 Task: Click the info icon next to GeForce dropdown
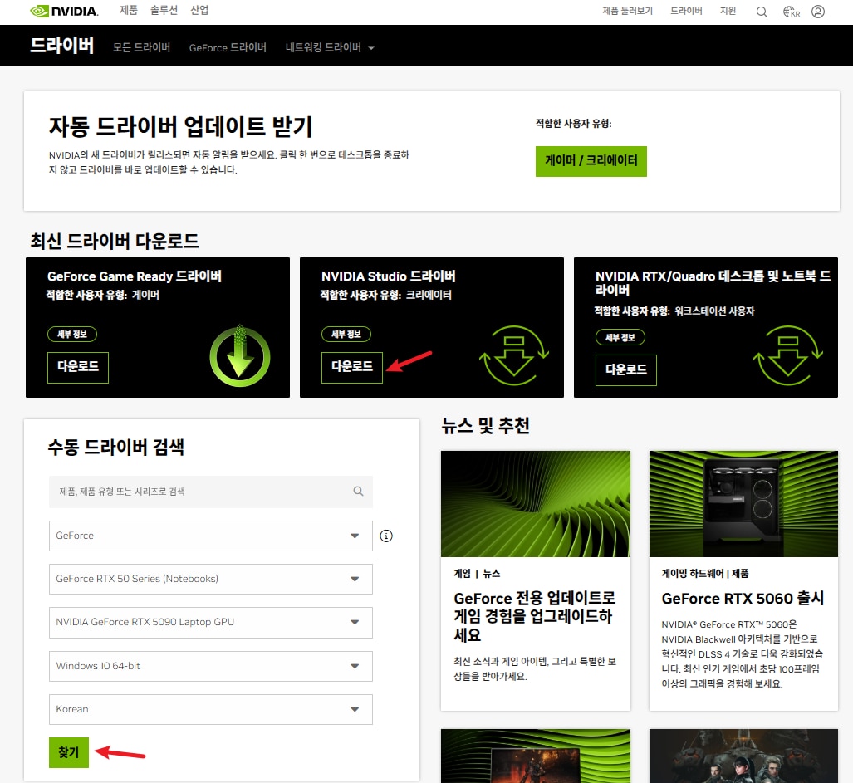point(385,536)
